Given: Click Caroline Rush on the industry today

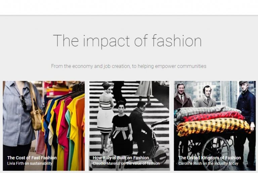Looking at the screenshot, I should click(x=208, y=164).
